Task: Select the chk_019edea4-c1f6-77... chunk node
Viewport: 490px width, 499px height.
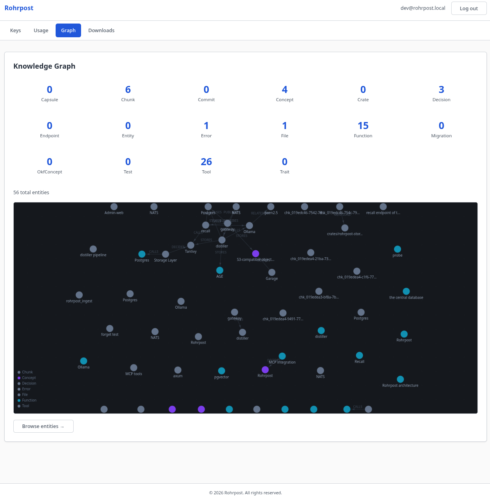Action: tap(357, 271)
